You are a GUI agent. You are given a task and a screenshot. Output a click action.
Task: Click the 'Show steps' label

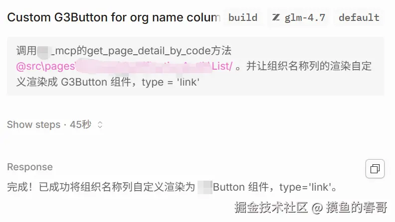tap(33, 124)
